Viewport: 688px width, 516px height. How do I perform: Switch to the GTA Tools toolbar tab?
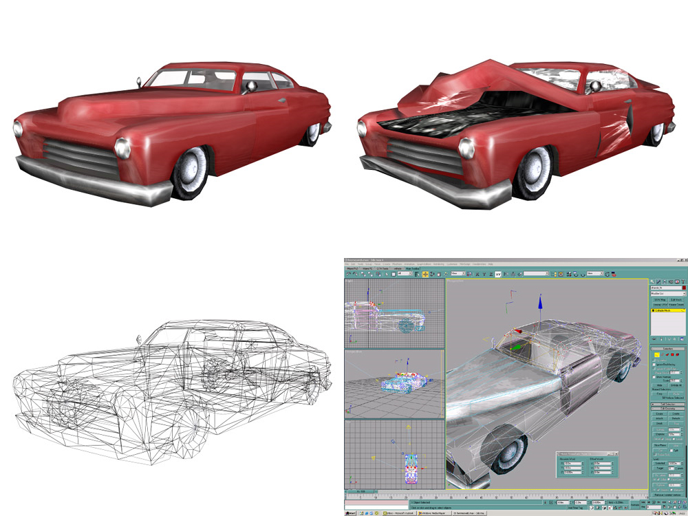tap(382, 268)
